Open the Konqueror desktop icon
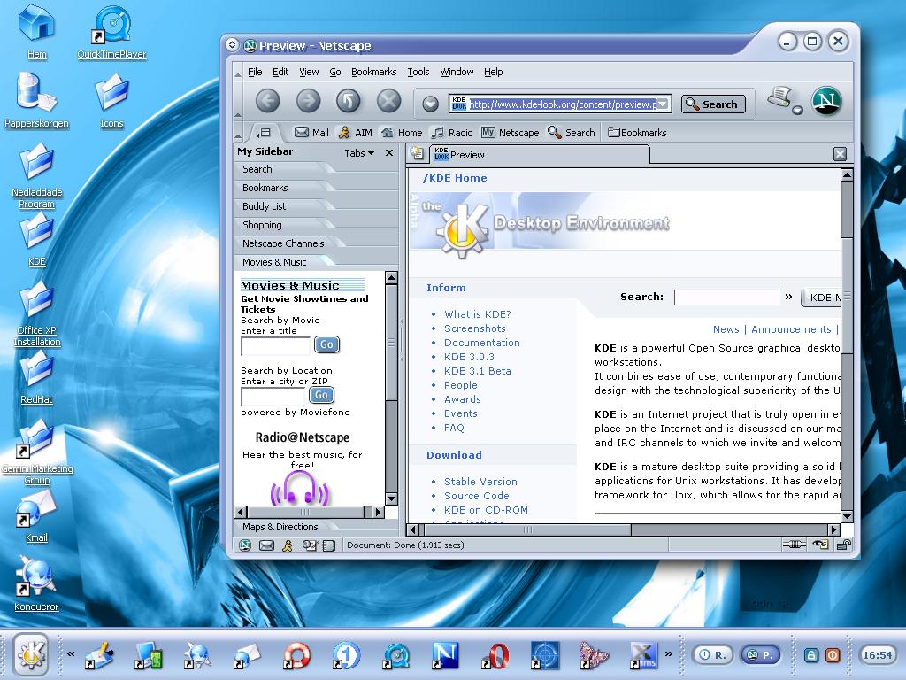The width and height of the screenshot is (906, 680). point(35,584)
